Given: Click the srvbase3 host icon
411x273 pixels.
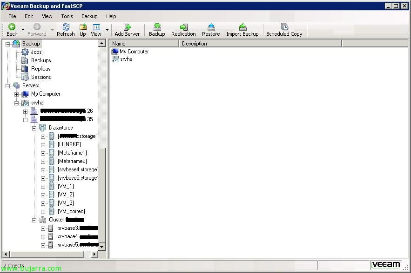Looking at the screenshot, I should point(51,228).
